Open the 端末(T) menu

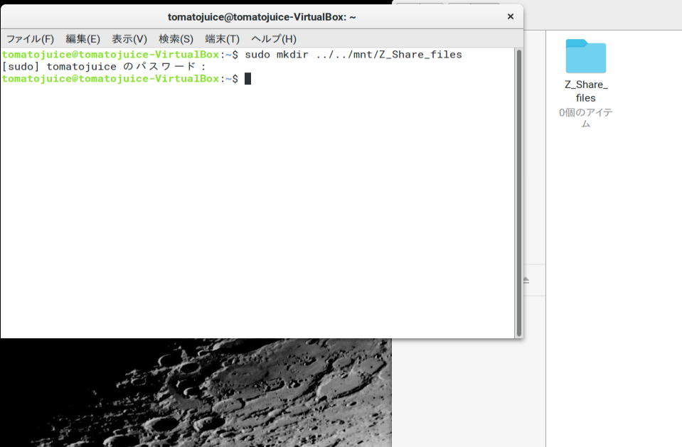click(222, 38)
